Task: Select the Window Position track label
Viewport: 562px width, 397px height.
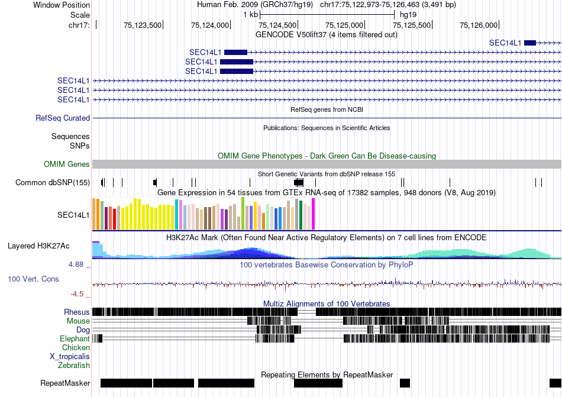Action: coord(62,5)
